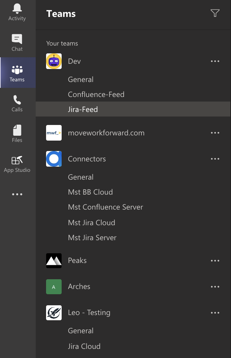Select the Jira-Feed channel
This screenshot has width=231, height=358.
83,109
